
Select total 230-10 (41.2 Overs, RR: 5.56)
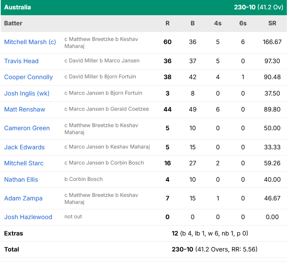(214, 250)
